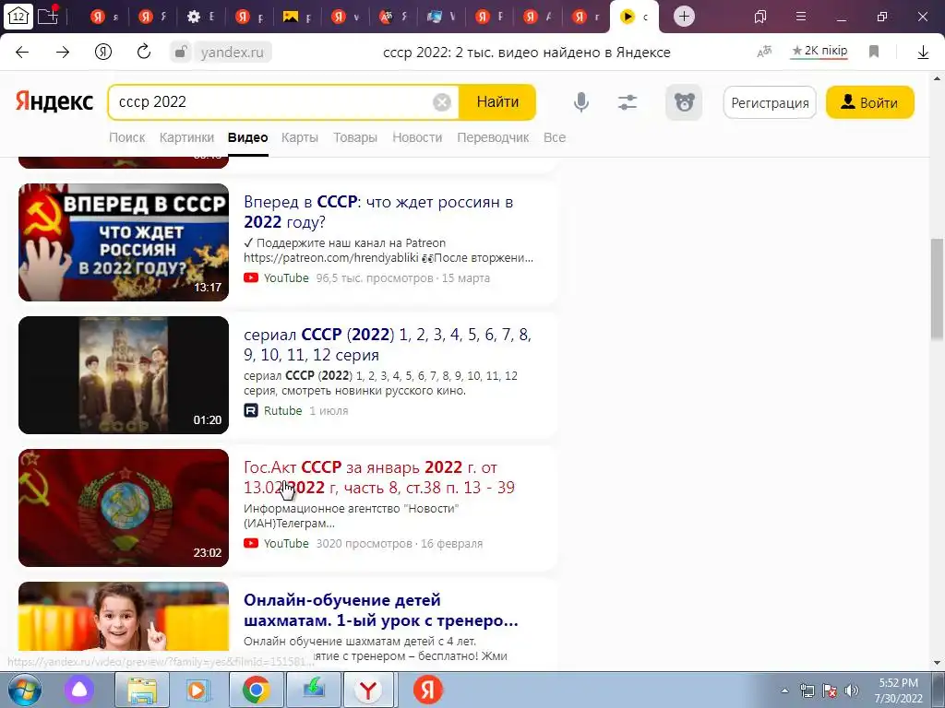Open the сериал СССР (2022) thumbnail
This screenshot has width=945, height=708.
[x=124, y=375]
